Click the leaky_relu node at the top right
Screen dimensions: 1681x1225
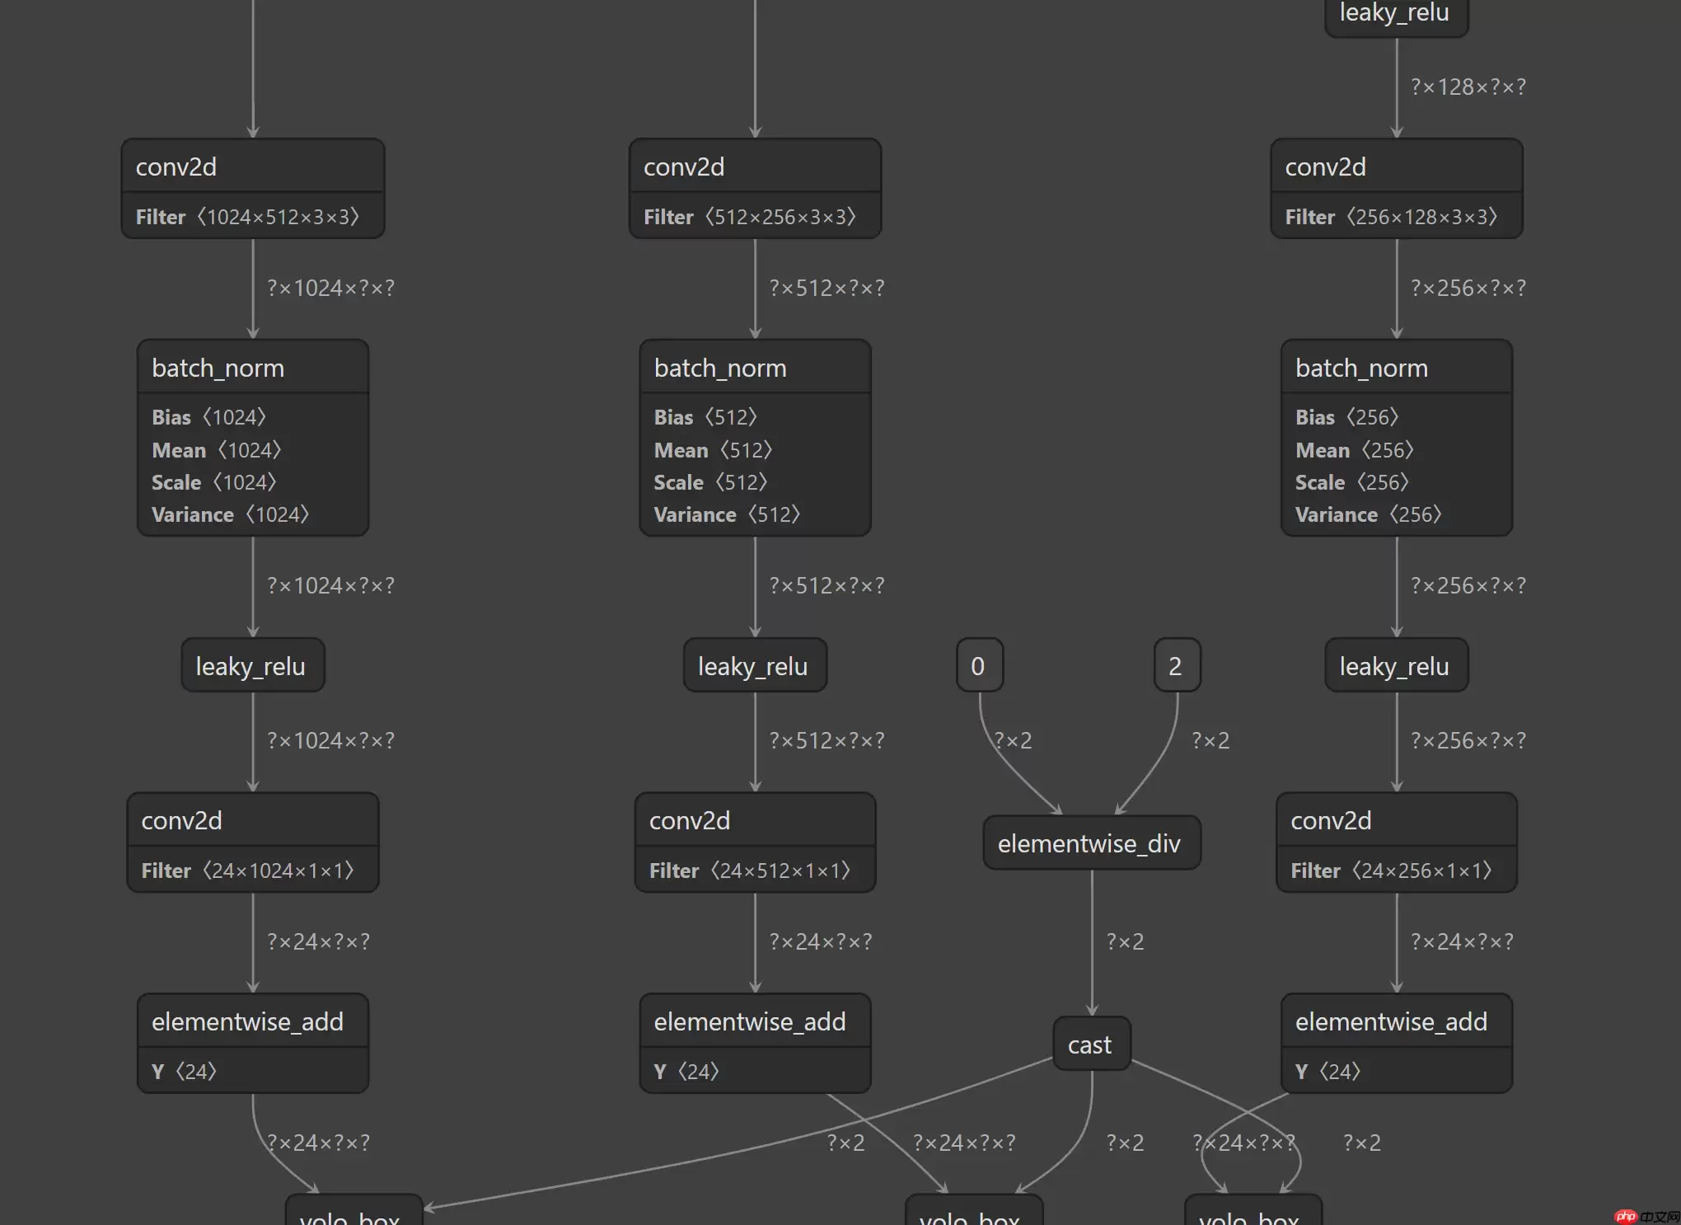[x=1396, y=15]
